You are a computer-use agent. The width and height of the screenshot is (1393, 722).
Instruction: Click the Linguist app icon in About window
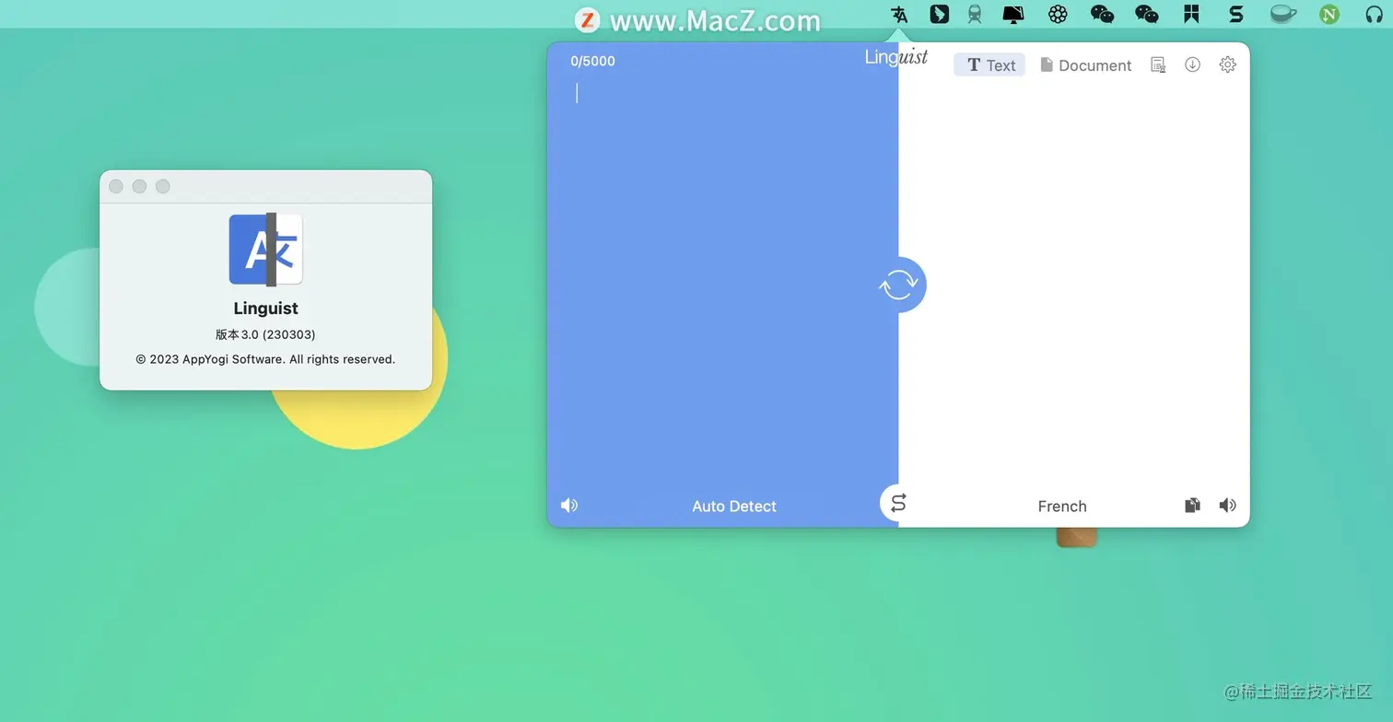(x=265, y=249)
